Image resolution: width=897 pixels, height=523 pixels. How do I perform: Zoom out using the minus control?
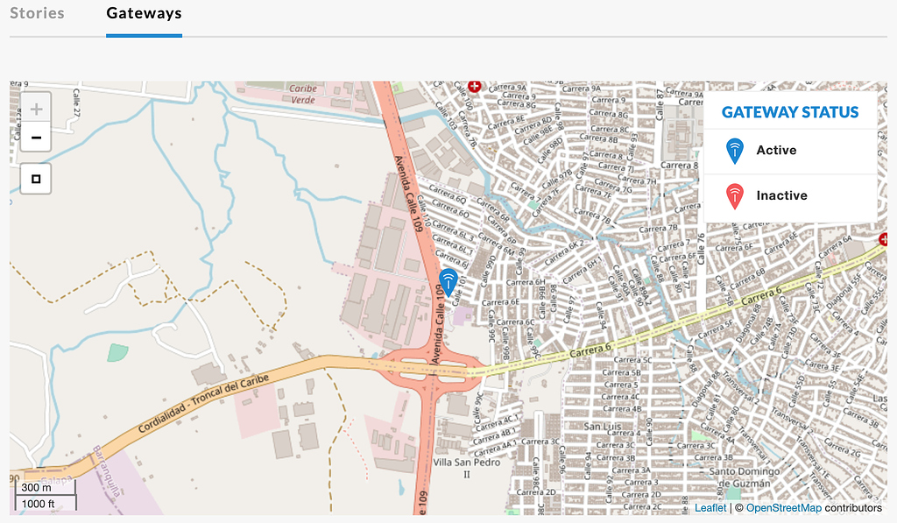click(x=35, y=138)
